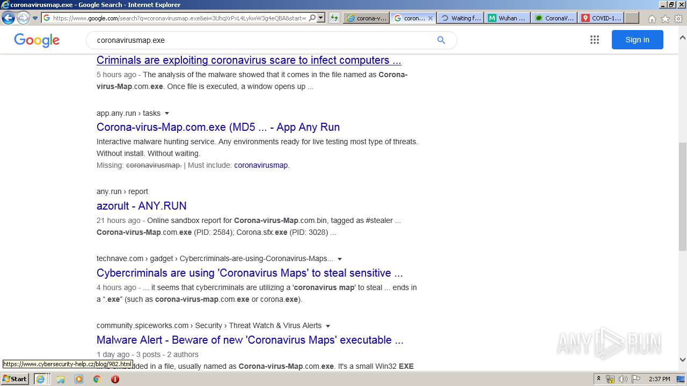687x386 pixels.
Task: Open the Google apps grid
Action: click(x=594, y=40)
